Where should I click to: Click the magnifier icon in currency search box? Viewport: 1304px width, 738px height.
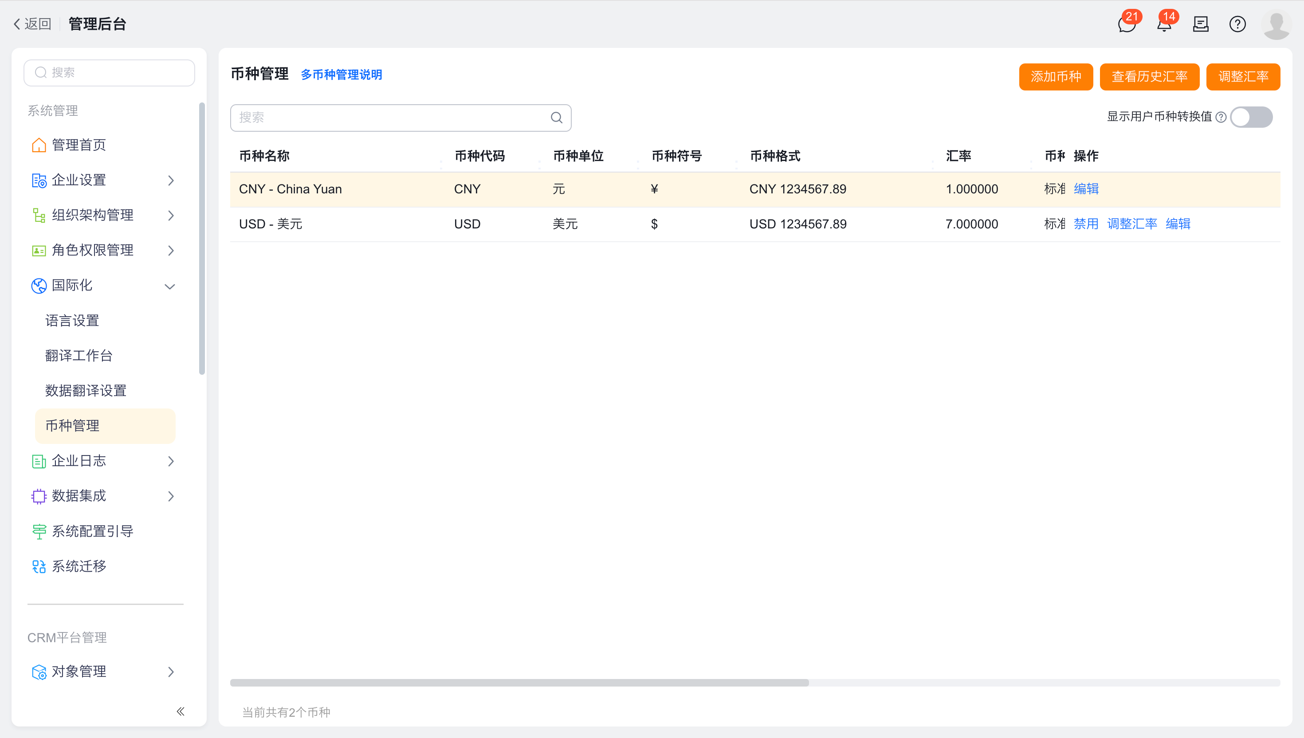click(x=556, y=118)
